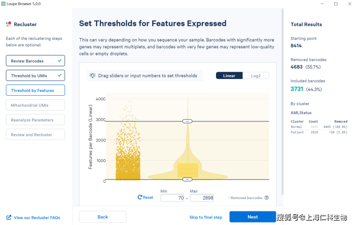Grab the upper max threshold slider handle
Viewport: 355px width, 225px height.
pos(187,121)
